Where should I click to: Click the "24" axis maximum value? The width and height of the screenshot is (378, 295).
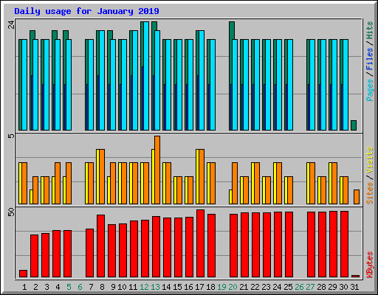click(x=11, y=24)
